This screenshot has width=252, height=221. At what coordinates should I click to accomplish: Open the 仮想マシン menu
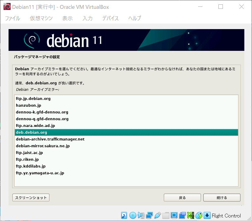(41, 18)
